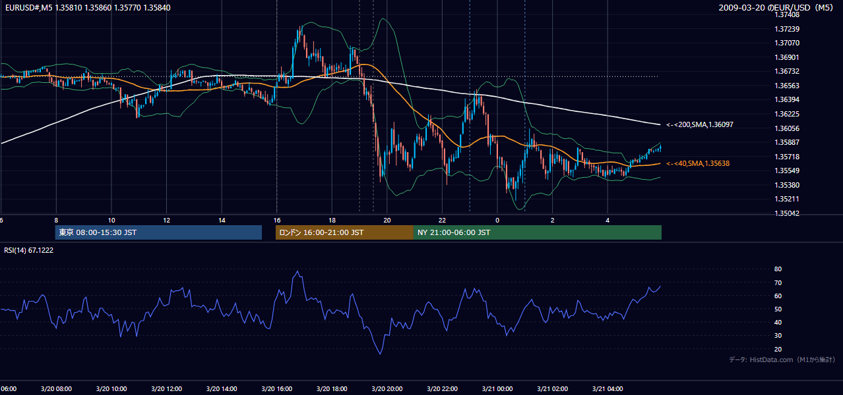The image size is (843, 395).
Task: Click the 3/20 22:00 time label
Action: tap(443, 389)
